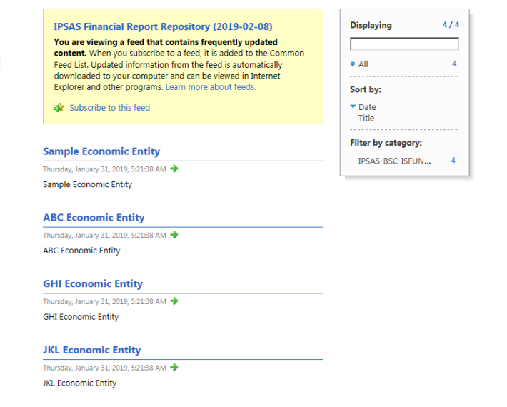The height and width of the screenshot is (407, 507).
Task: Click the date text under GHI Economic Entity
Action: click(104, 301)
